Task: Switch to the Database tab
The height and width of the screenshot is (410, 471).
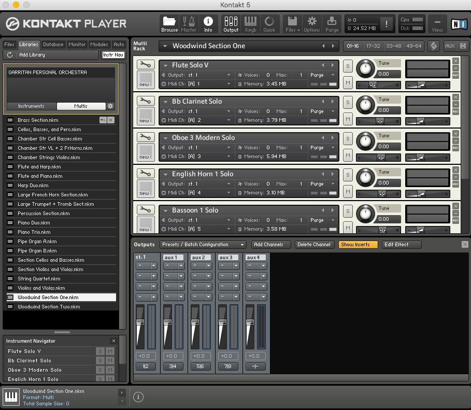Action: click(x=53, y=45)
